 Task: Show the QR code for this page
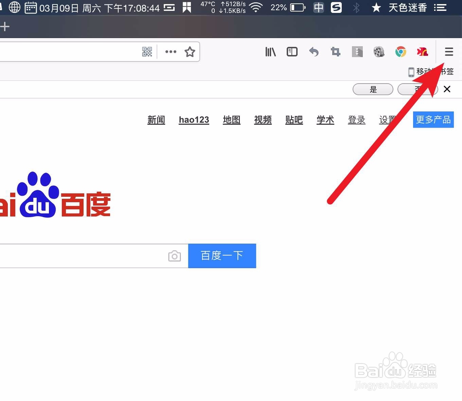click(147, 52)
